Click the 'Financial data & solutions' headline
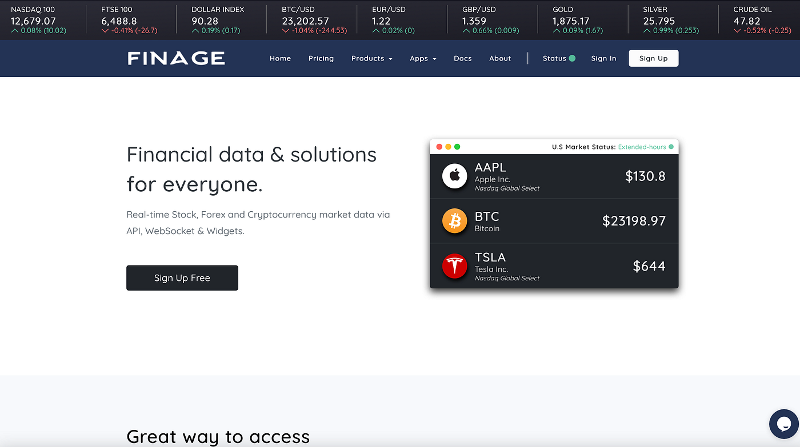800x447 pixels. click(x=251, y=155)
